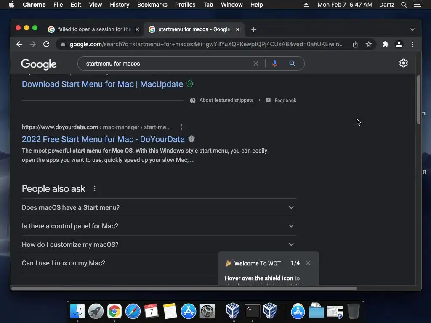Open Safari compass in Dock
431x323 pixels.
(133, 312)
